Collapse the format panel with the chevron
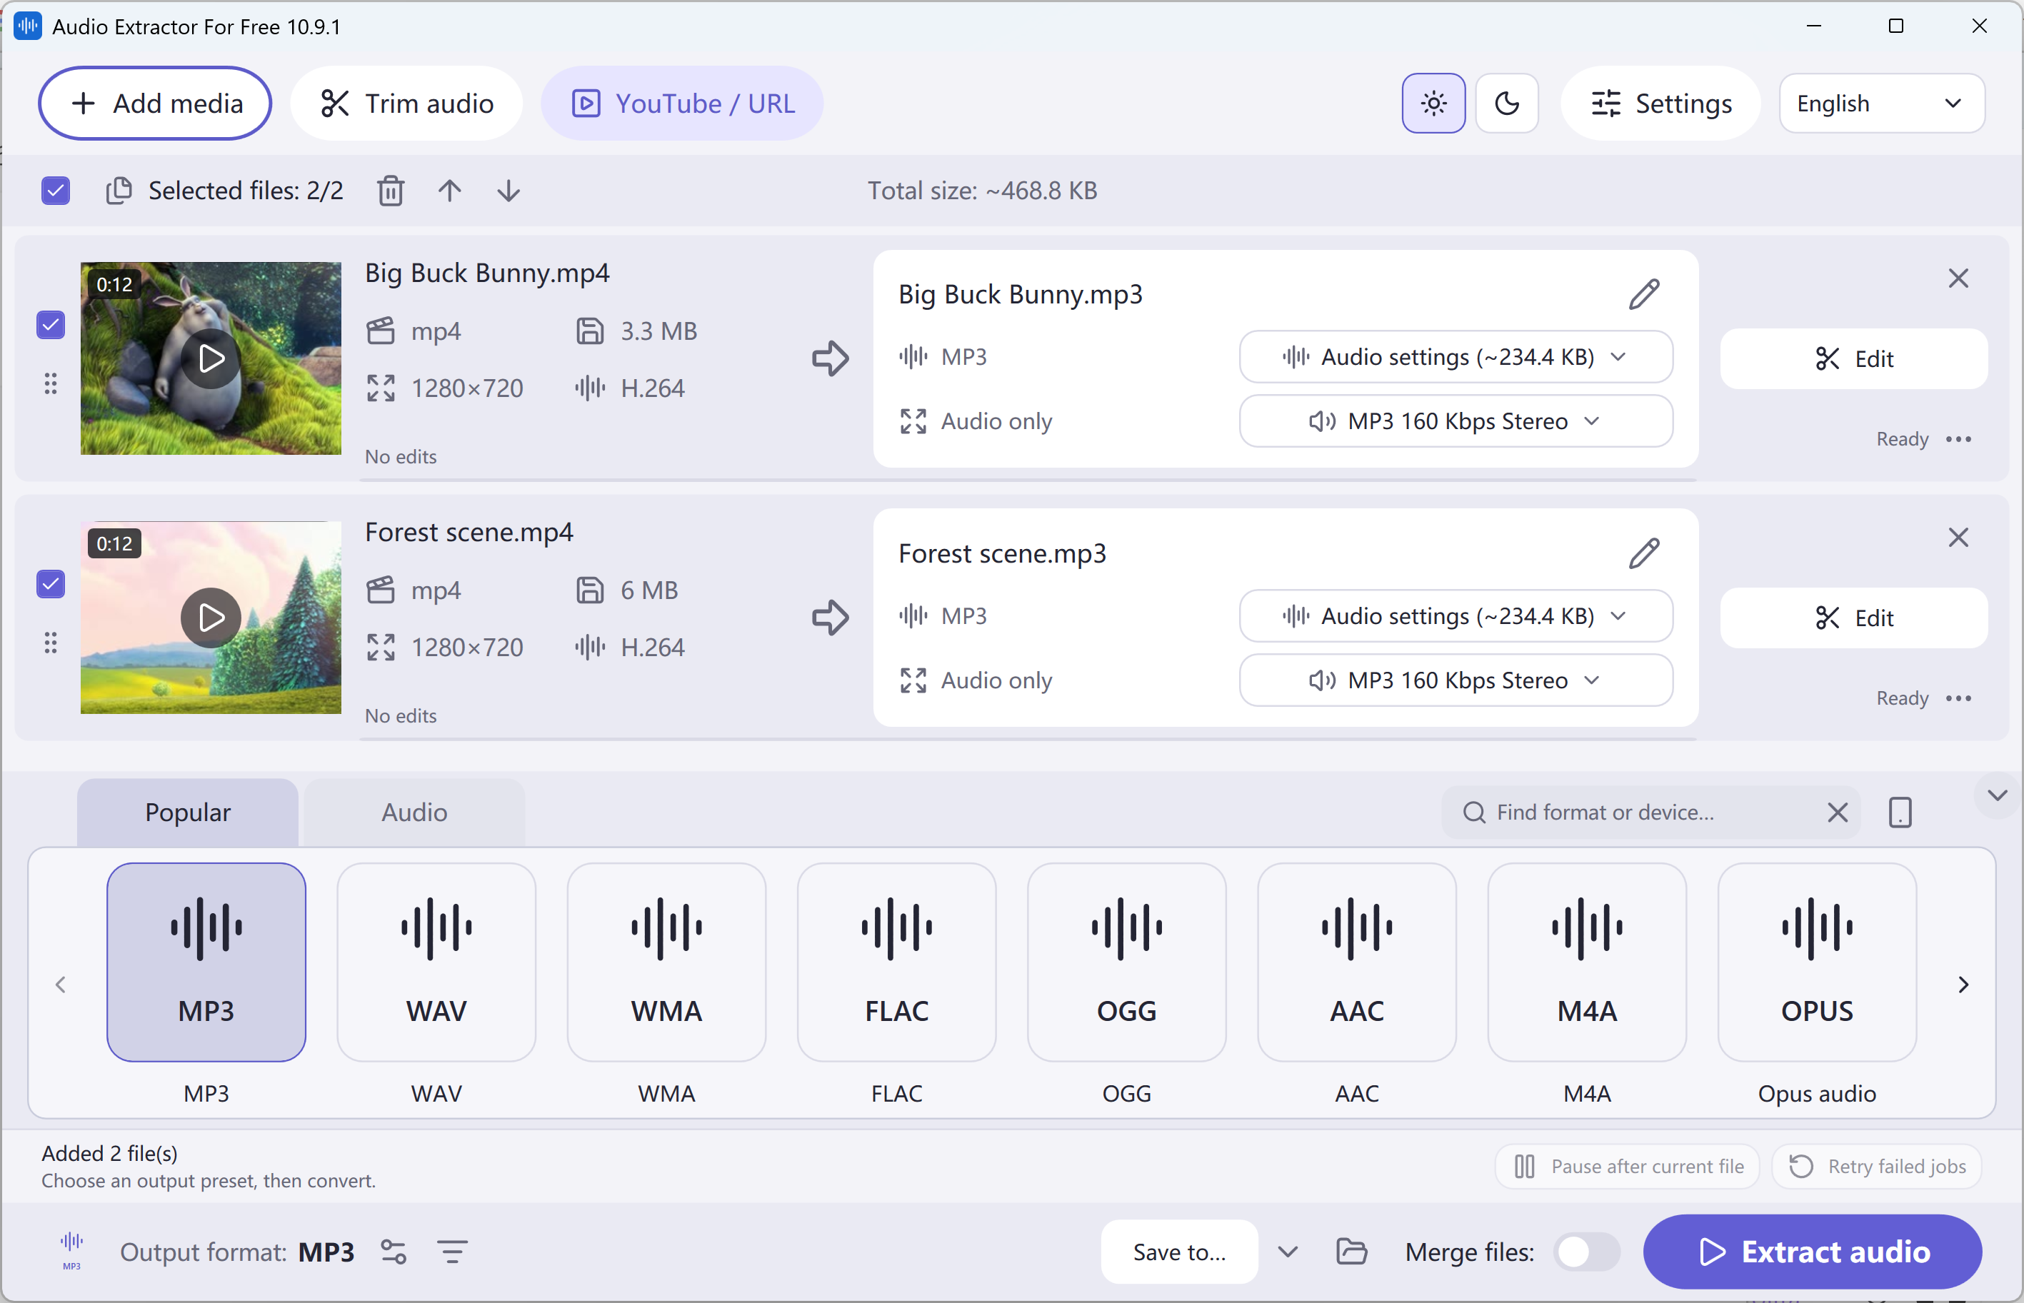This screenshot has width=2024, height=1303. (x=1997, y=795)
